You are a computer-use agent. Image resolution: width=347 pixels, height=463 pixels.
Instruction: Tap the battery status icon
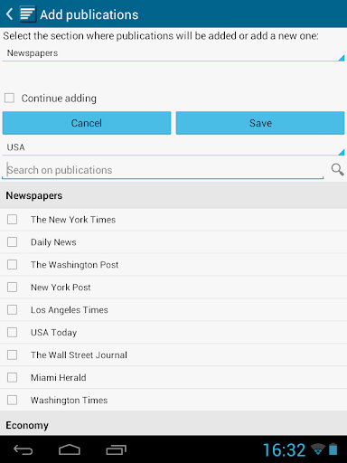333,449
